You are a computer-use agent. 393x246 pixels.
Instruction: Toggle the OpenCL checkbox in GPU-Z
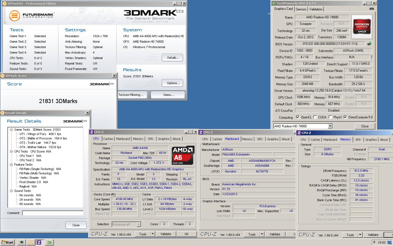coord(298,117)
